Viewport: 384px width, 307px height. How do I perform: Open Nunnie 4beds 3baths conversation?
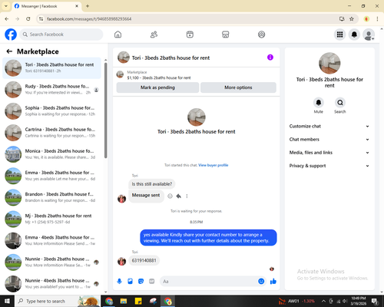pyautogui.click(x=51, y=284)
